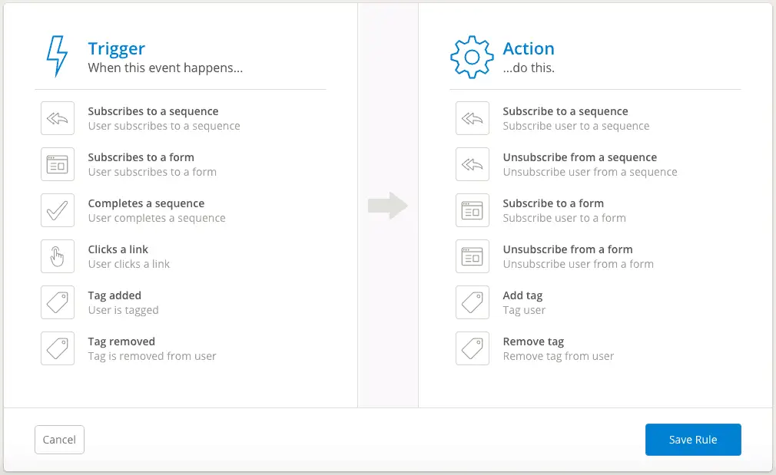Screen dimensions: 776x475
Task: Select the Subscribe to a form action icon
Action: [x=473, y=210]
